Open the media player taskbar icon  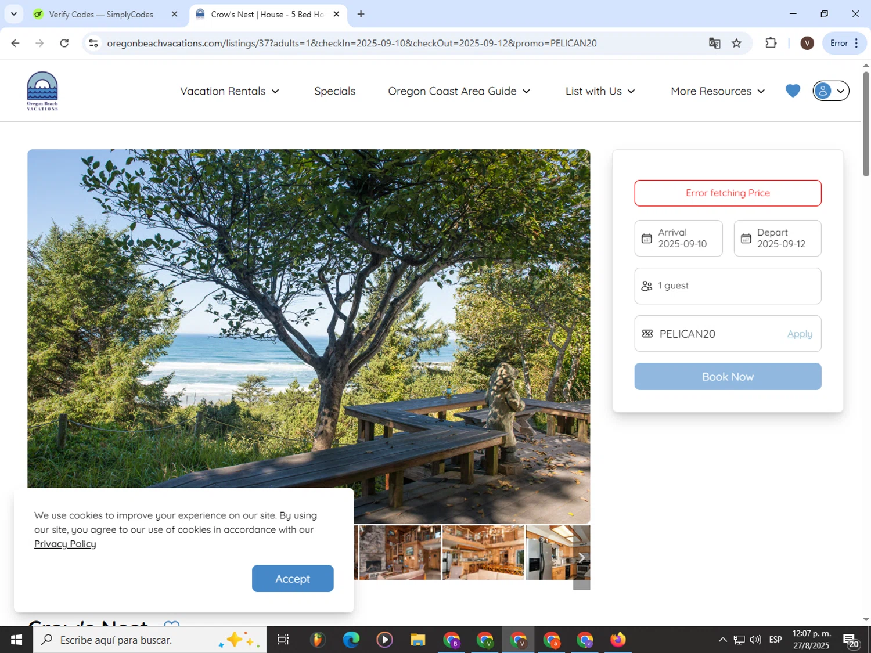pos(384,640)
